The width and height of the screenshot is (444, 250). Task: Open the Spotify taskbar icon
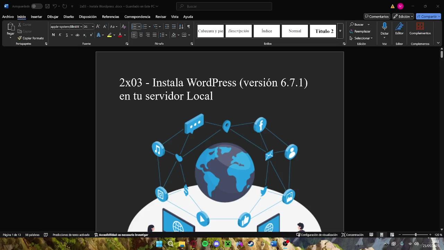[x=205, y=244]
